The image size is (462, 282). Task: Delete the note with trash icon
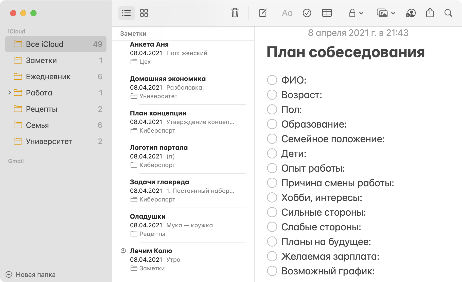tap(235, 13)
